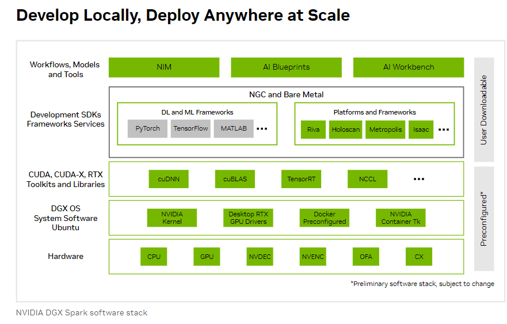The width and height of the screenshot is (507, 324).
Task: Click the PyTorch framework box
Action: point(148,129)
